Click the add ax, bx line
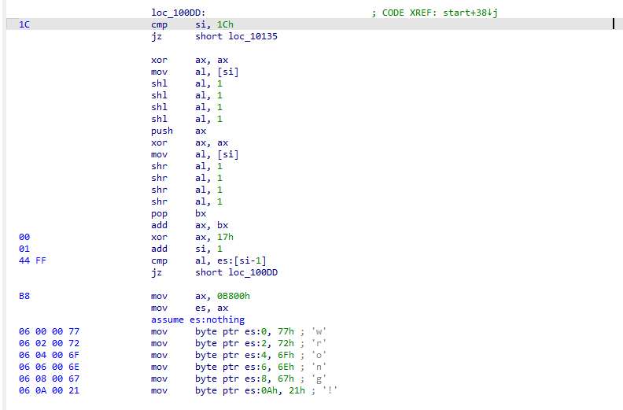623x410 pixels. point(182,225)
